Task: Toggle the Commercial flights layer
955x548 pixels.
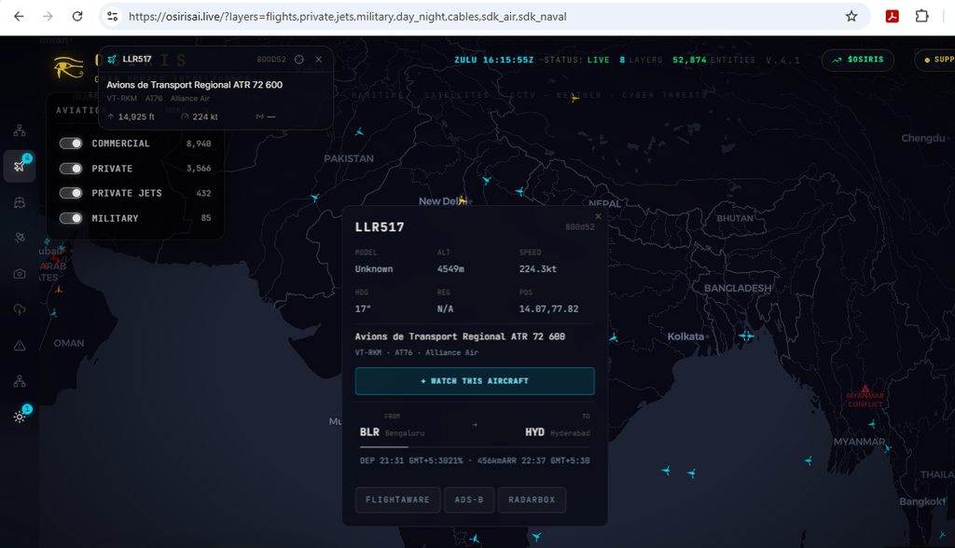Action: pos(71,144)
